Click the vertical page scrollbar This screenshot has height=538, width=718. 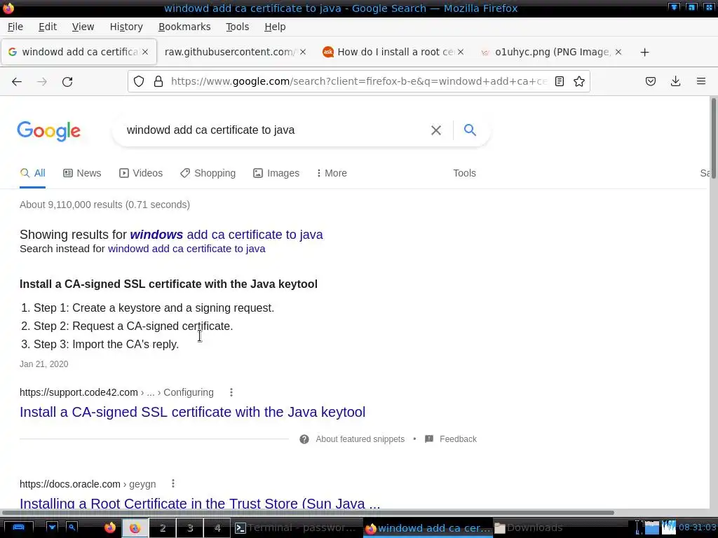point(713,137)
